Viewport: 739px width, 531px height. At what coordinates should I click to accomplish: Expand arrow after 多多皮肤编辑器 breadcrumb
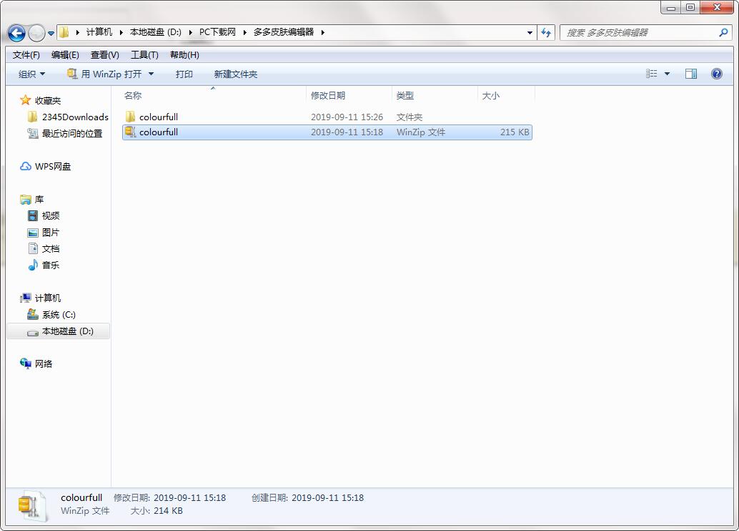323,33
